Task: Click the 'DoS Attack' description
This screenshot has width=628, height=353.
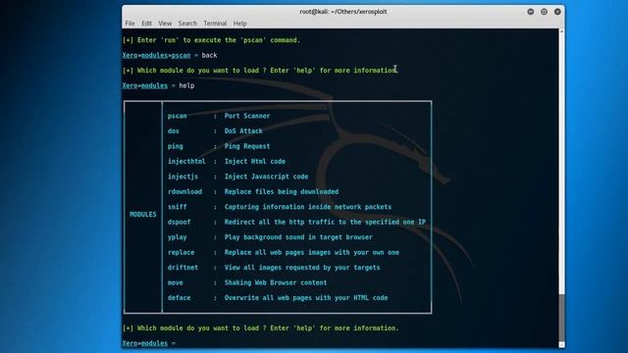Action: pos(243,130)
